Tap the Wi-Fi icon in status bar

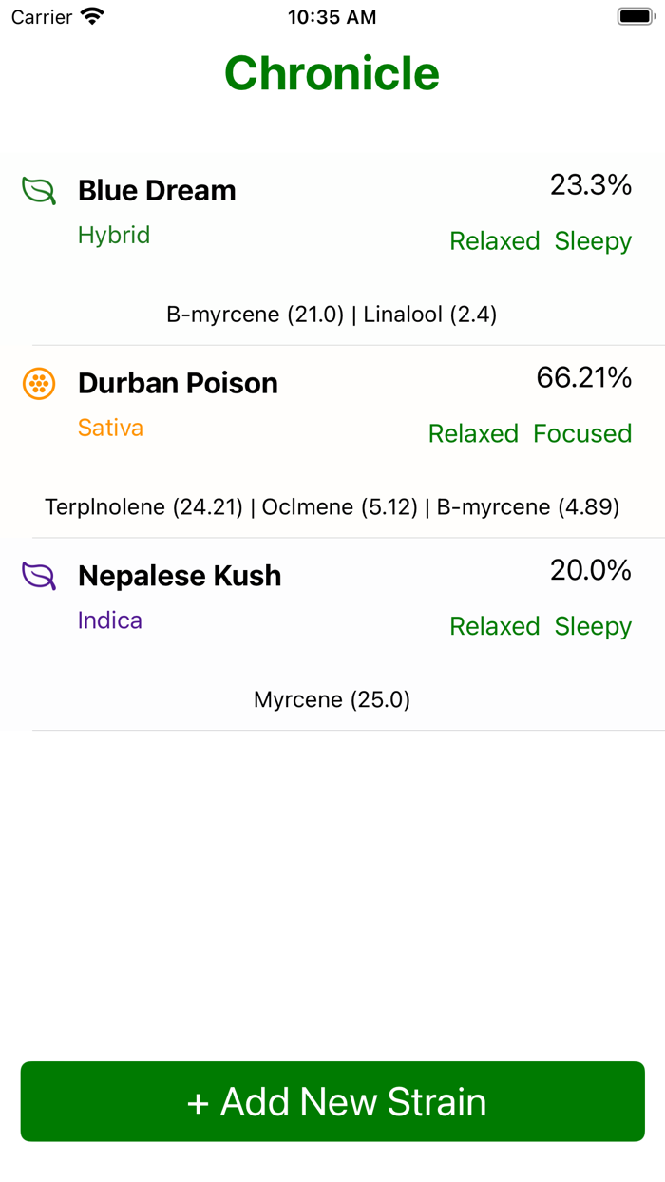point(93,17)
